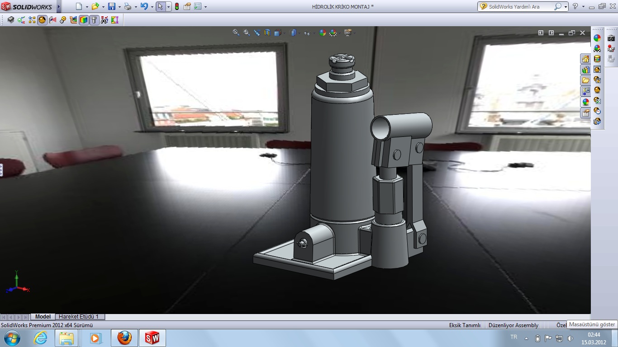Open View Settings monitor icon
This screenshot has height=347, width=618.
[x=347, y=33]
